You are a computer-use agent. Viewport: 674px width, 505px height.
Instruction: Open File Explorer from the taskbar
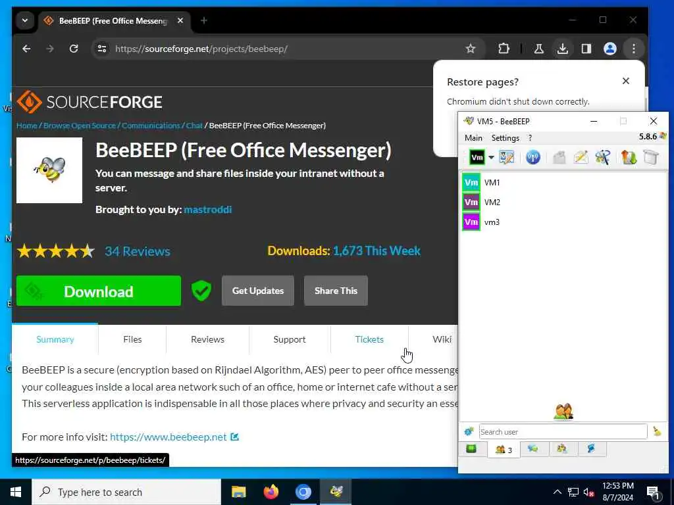tap(238, 492)
